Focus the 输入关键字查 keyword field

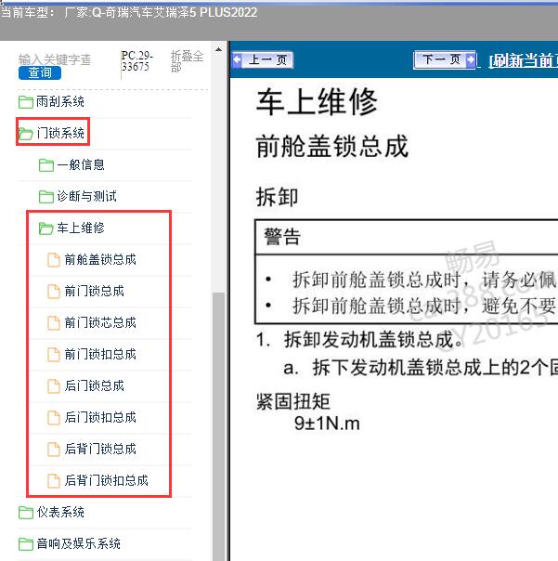point(55,59)
